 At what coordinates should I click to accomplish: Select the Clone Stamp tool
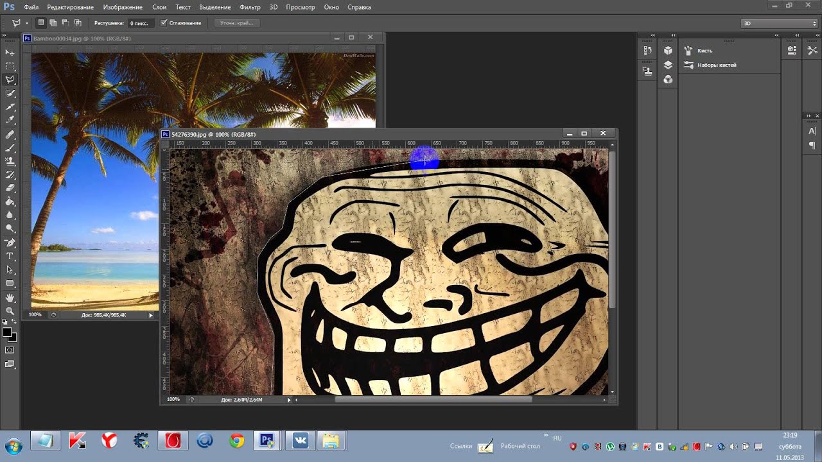pyautogui.click(x=10, y=161)
